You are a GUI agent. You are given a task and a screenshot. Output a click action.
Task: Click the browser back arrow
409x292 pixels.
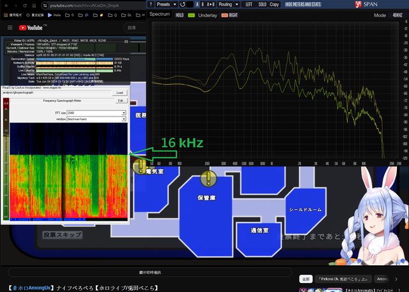6,6
